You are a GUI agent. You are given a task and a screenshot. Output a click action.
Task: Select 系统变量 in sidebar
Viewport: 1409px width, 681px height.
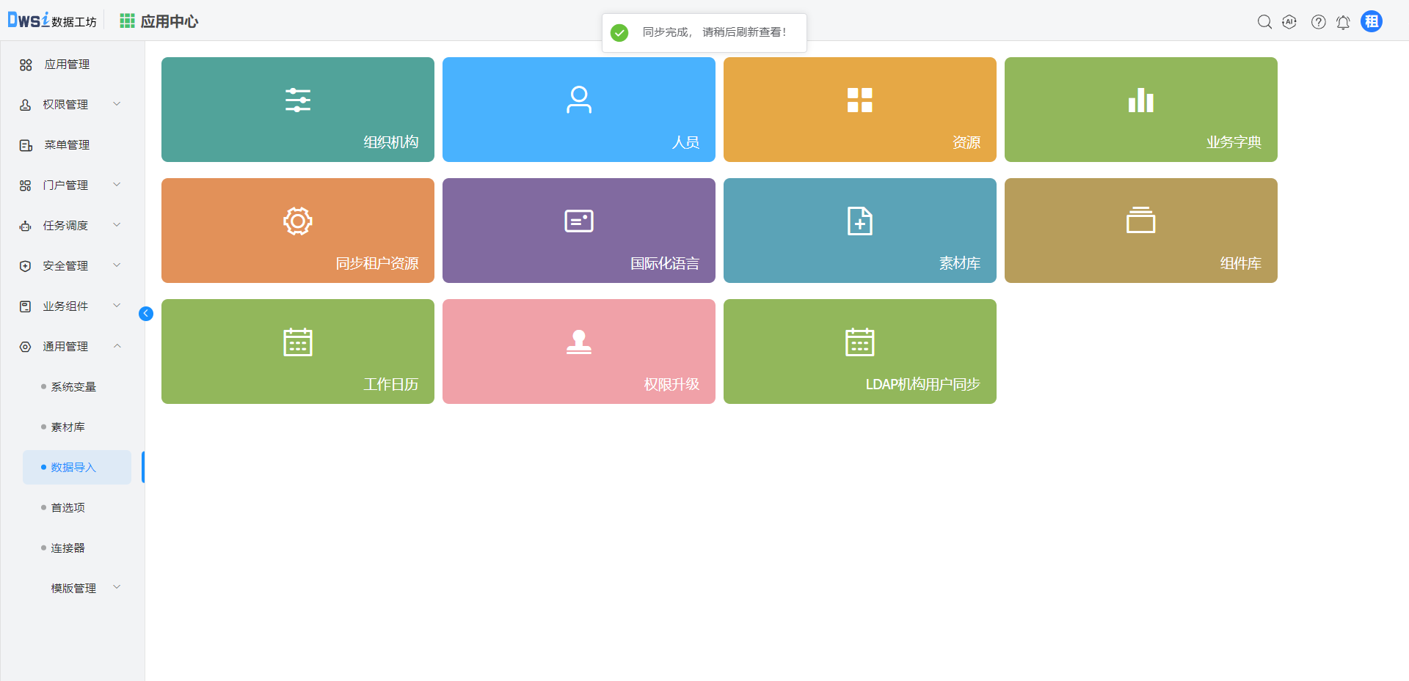[x=73, y=387]
